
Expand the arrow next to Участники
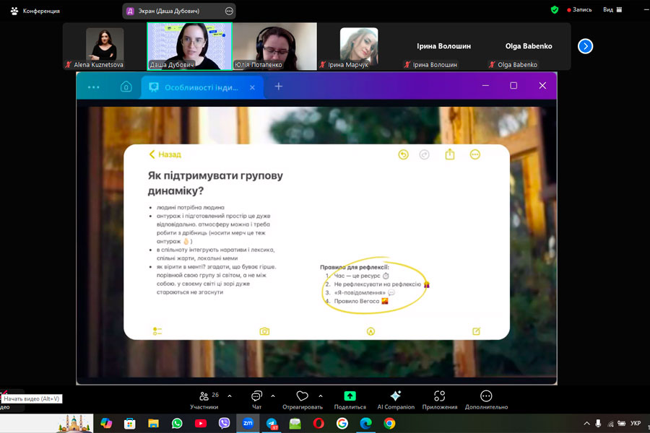pos(230,395)
